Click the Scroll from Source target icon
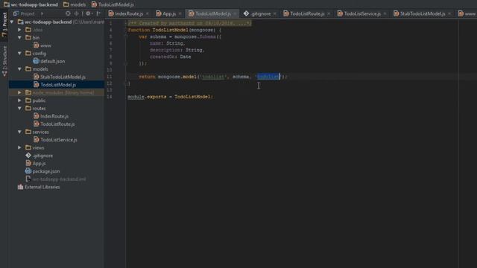Viewport: 477px width, 268px height. [68, 13]
